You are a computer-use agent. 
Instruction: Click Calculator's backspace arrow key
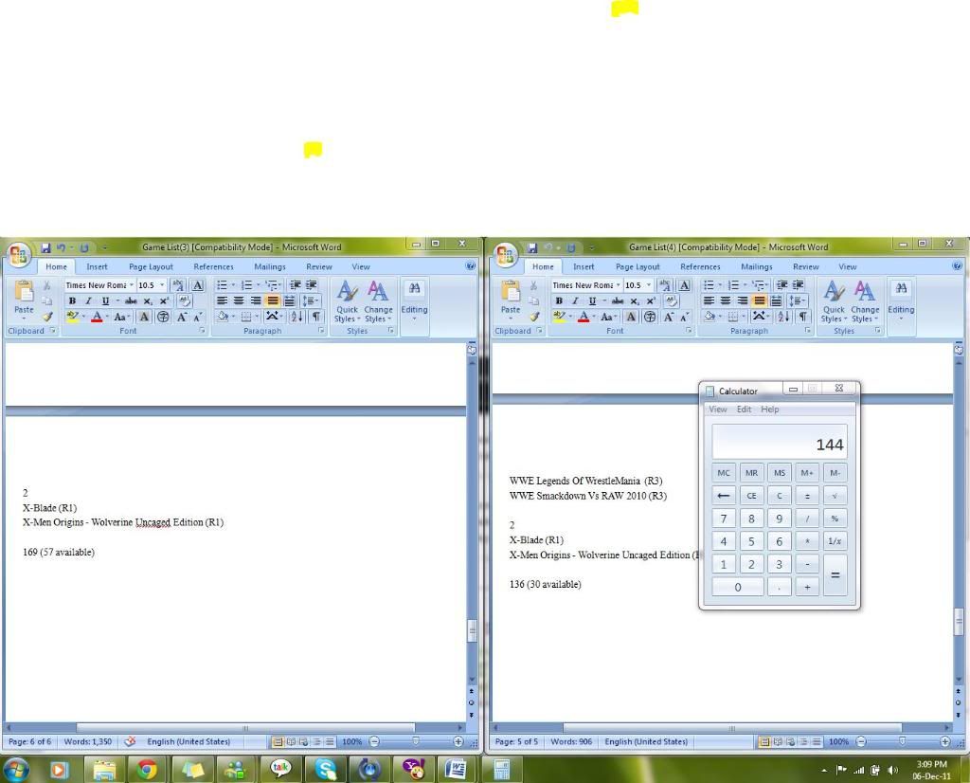724,496
